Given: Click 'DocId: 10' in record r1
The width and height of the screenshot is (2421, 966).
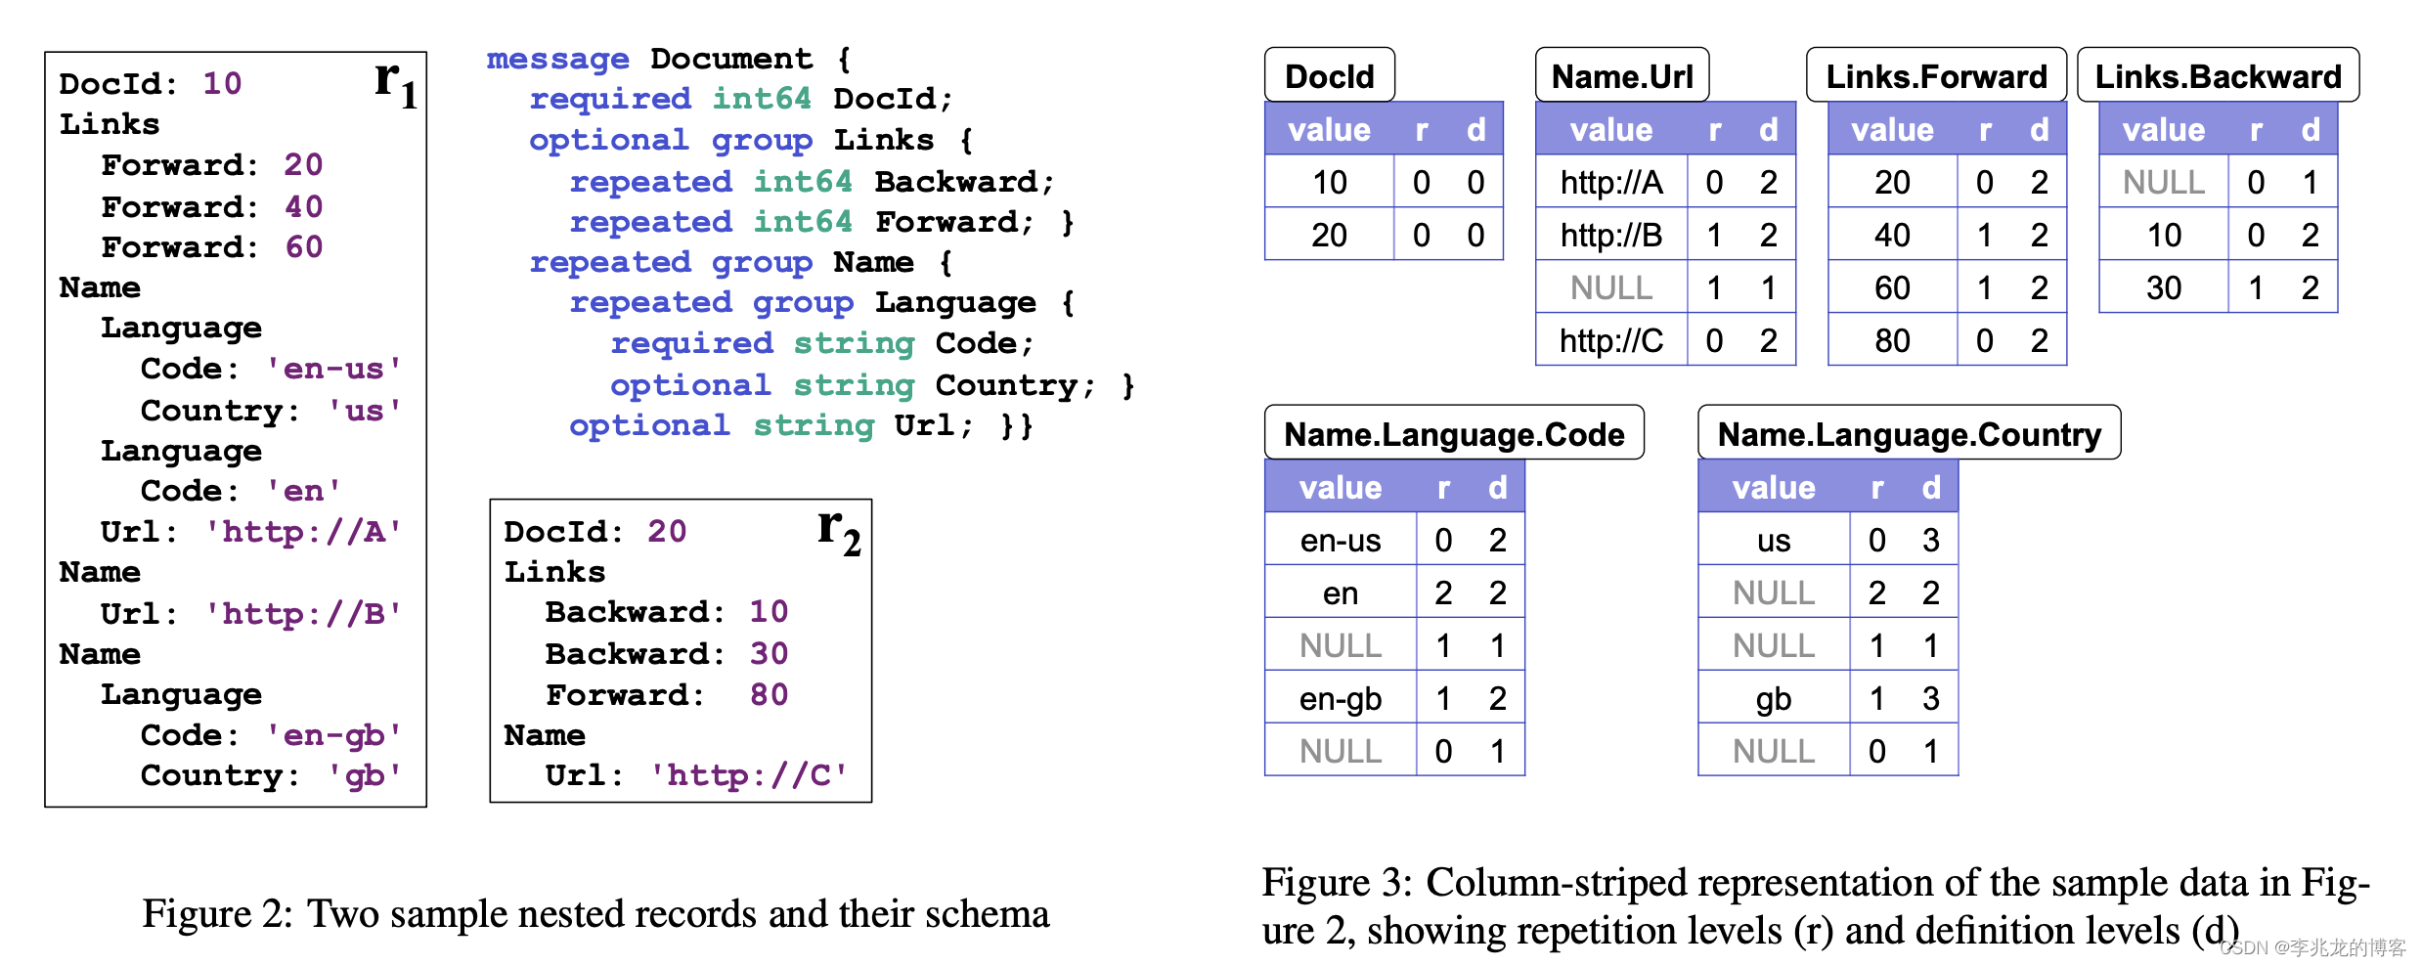Looking at the screenshot, I should [151, 83].
